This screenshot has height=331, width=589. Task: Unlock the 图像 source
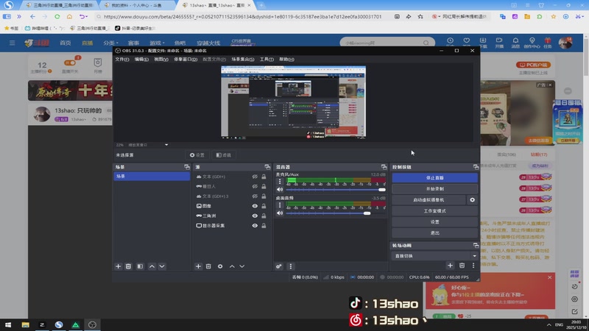[x=264, y=206]
